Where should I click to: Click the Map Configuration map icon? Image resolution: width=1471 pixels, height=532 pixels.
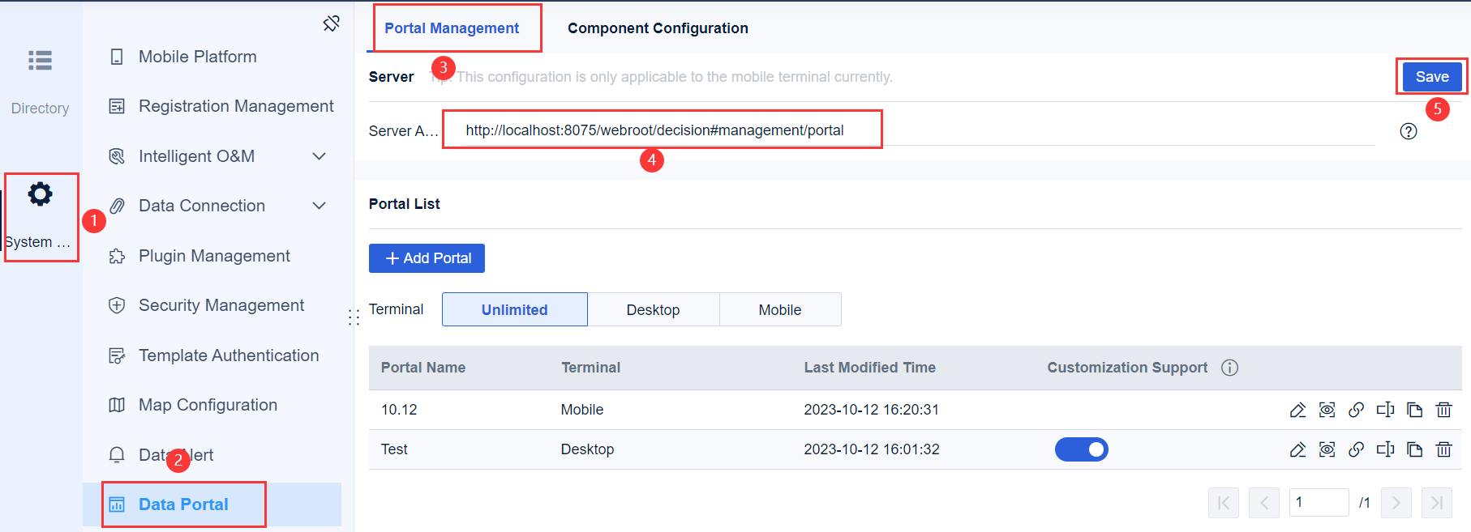[117, 405]
